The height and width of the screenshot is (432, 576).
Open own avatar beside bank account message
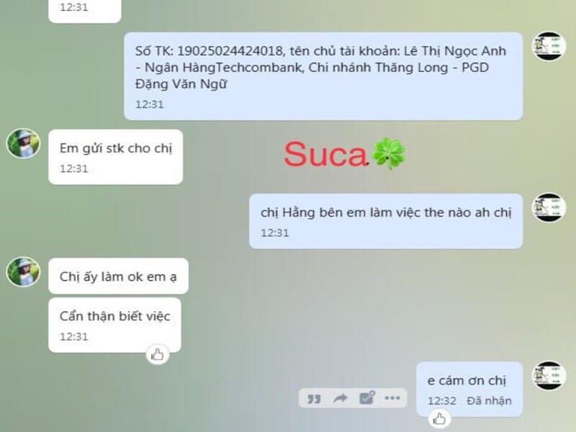coord(549,46)
